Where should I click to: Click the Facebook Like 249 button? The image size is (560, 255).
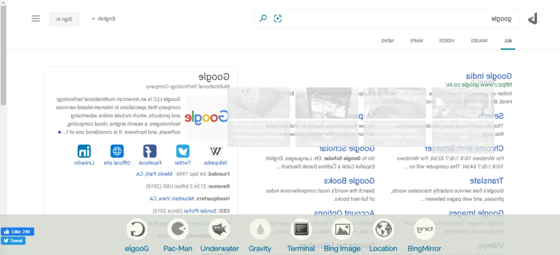pyautogui.click(x=17, y=232)
